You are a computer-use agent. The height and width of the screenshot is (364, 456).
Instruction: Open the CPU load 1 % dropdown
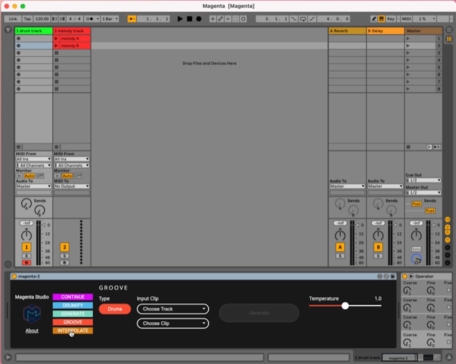tap(424, 19)
